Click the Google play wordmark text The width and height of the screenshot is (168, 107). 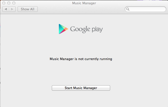click(x=86, y=29)
